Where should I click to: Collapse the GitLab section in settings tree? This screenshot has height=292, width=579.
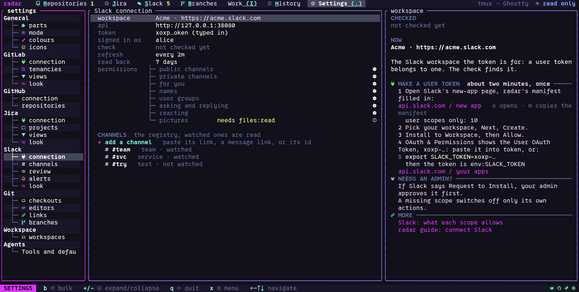(x=15, y=55)
